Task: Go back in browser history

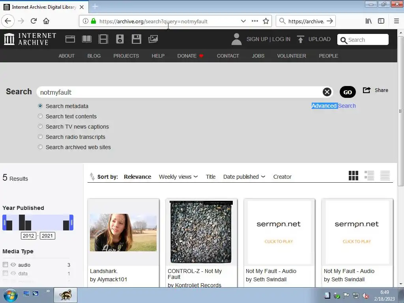Action: pyautogui.click(x=8, y=21)
